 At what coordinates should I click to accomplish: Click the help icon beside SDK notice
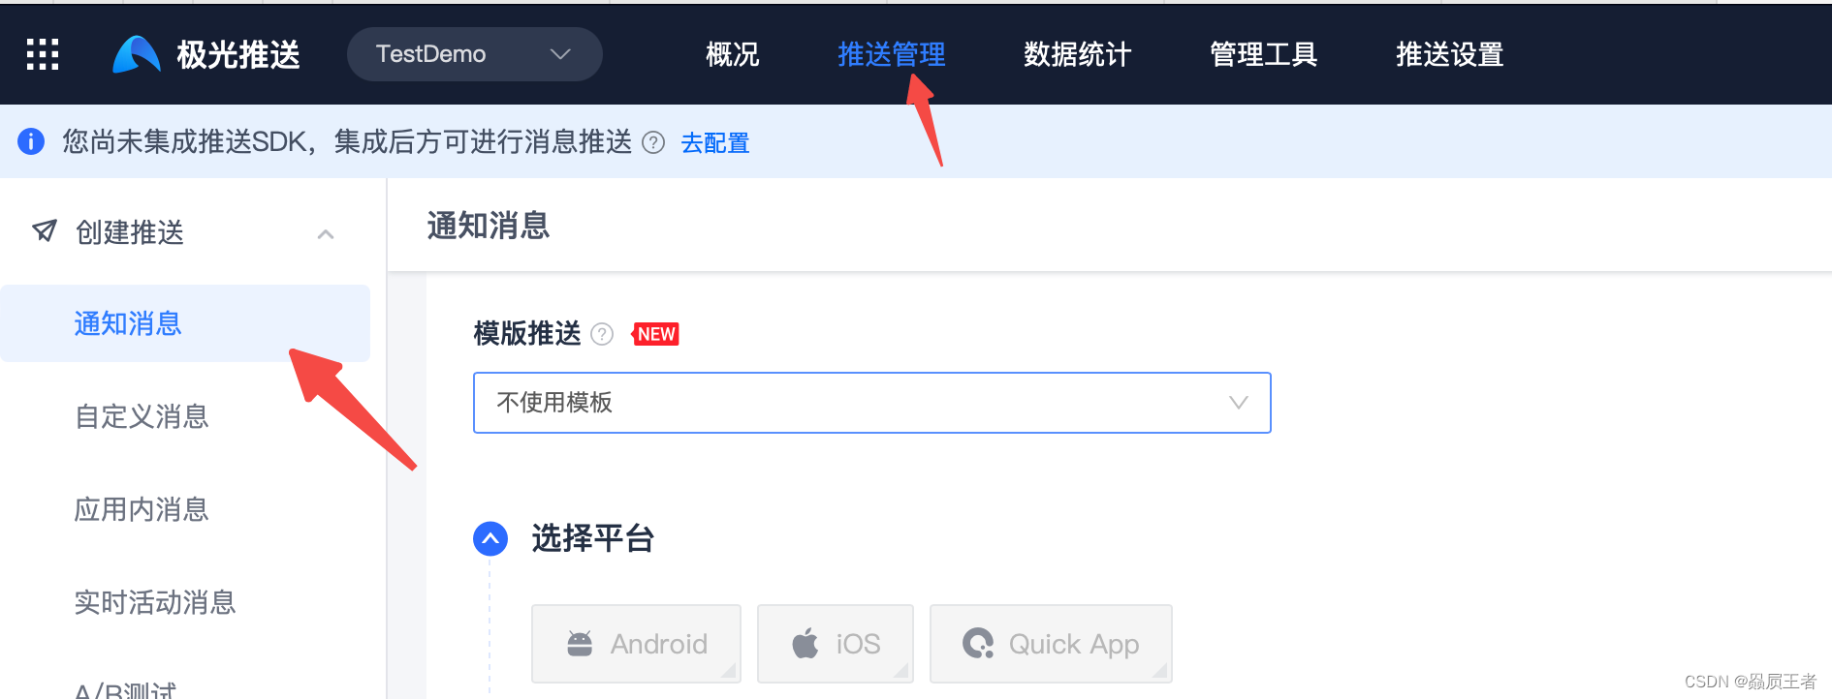tap(654, 143)
